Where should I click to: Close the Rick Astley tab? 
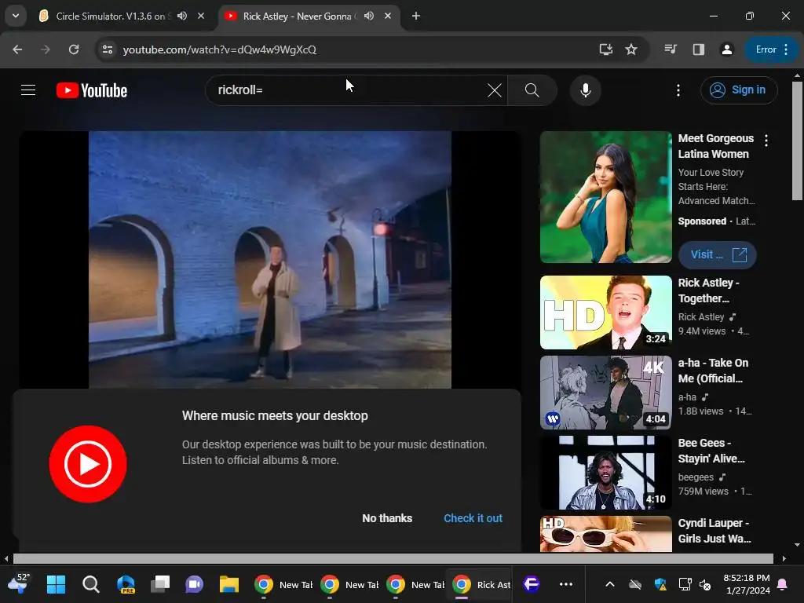pos(388,16)
